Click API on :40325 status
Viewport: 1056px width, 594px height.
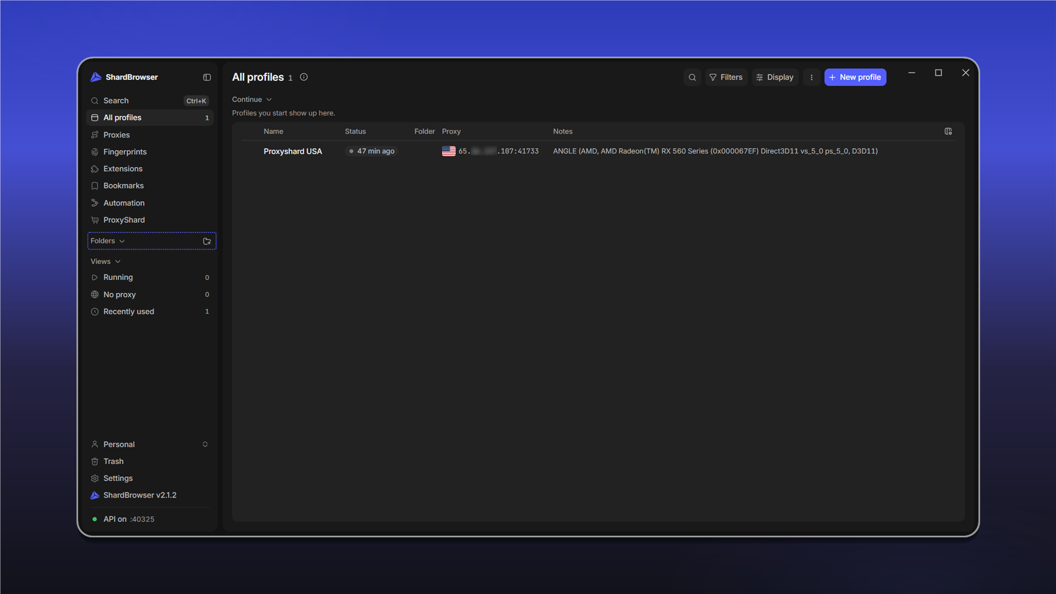129,519
